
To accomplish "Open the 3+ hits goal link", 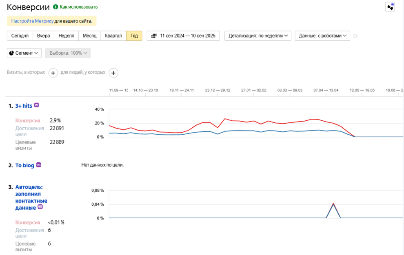I will tap(24, 106).
